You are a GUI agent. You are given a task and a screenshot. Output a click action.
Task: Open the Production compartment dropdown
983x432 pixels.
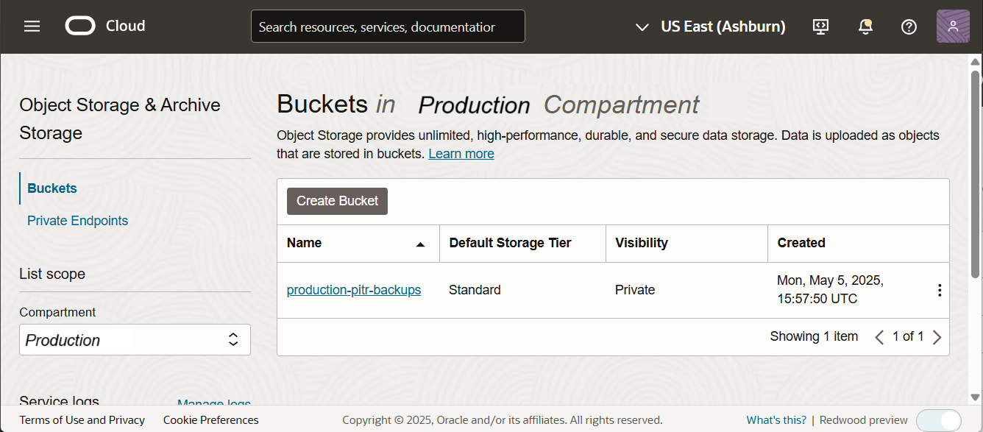135,340
